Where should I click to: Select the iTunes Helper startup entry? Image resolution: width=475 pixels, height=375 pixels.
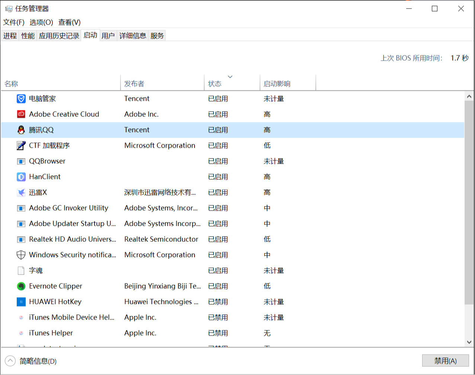pos(51,333)
